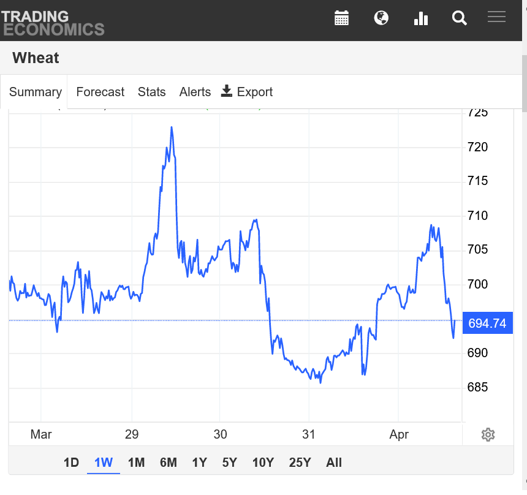Click the search magnifier icon
Screen dimensions: 527x495
point(460,18)
